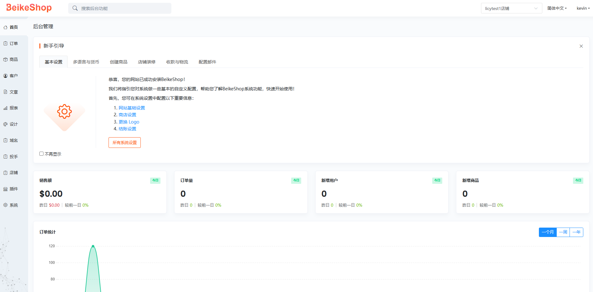
Task: Click the customer icon beside 客户
Action: [x=5, y=76]
